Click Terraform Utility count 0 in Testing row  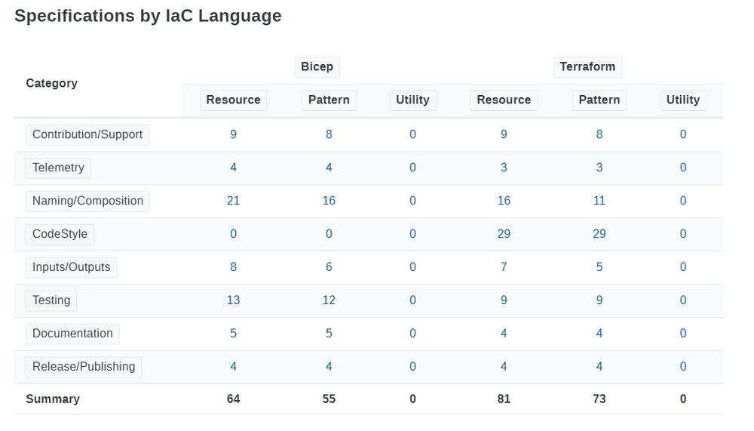[683, 301]
